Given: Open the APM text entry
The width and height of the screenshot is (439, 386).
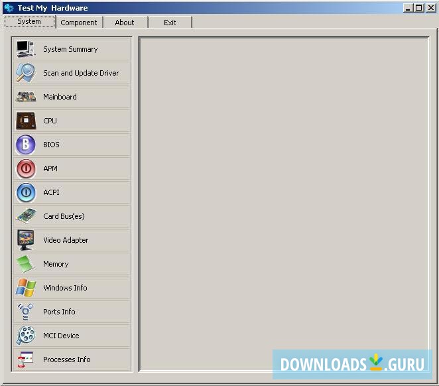Looking at the screenshot, I should (x=50, y=168).
